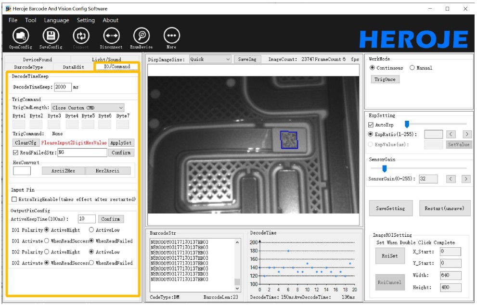Select Manual work mode
The width and height of the screenshot is (477, 305).
tap(412, 68)
